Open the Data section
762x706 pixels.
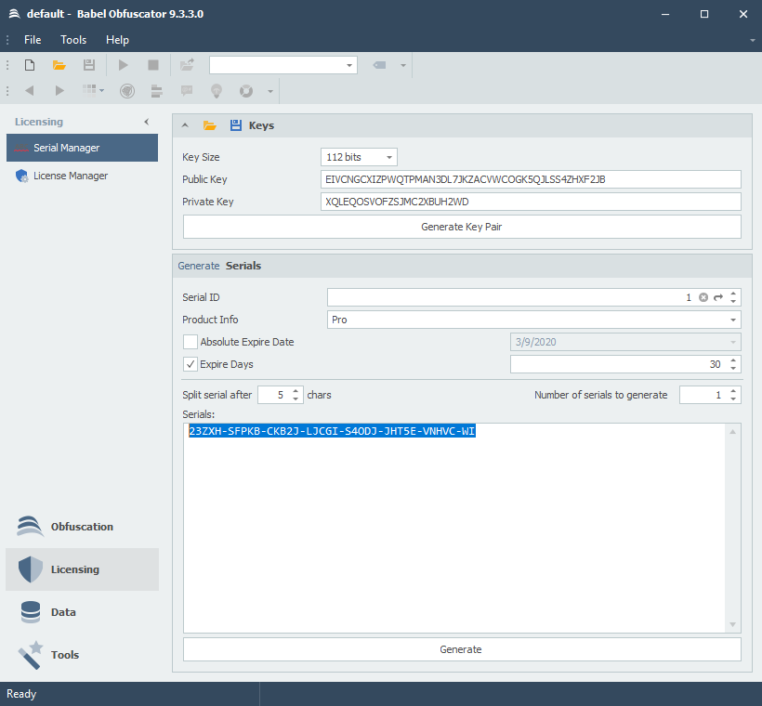click(82, 612)
